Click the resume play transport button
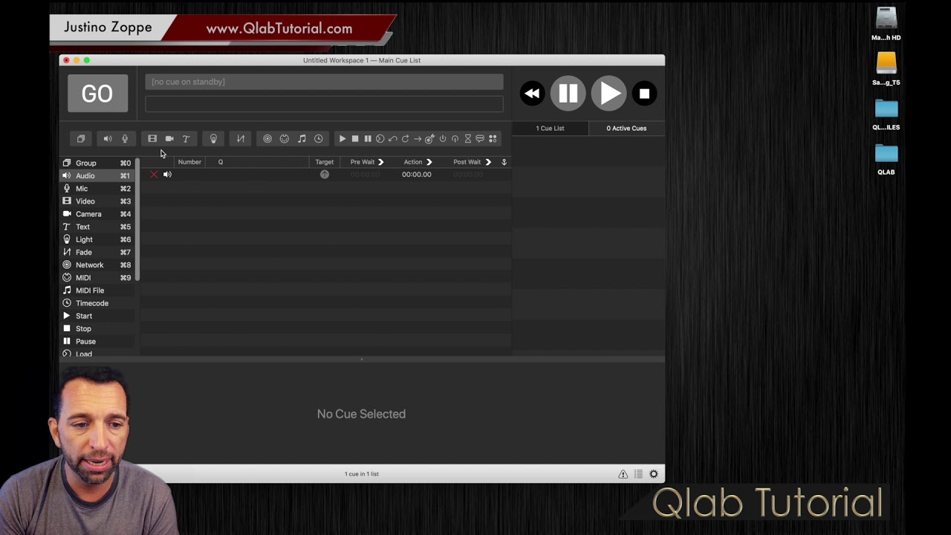Screen dimensions: 951x535 tap(609, 94)
